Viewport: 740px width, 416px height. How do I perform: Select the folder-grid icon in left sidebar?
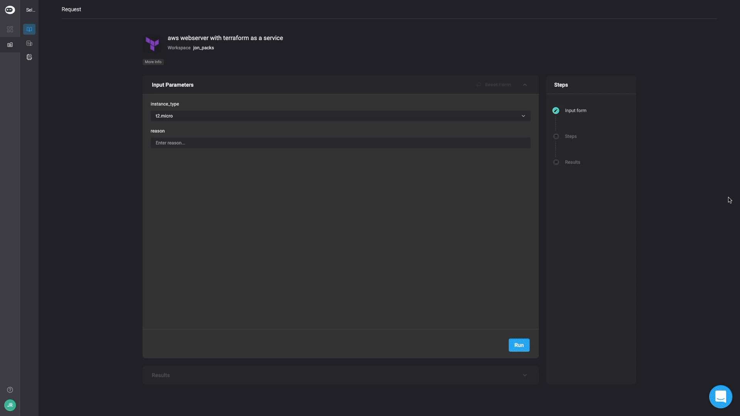[10, 45]
